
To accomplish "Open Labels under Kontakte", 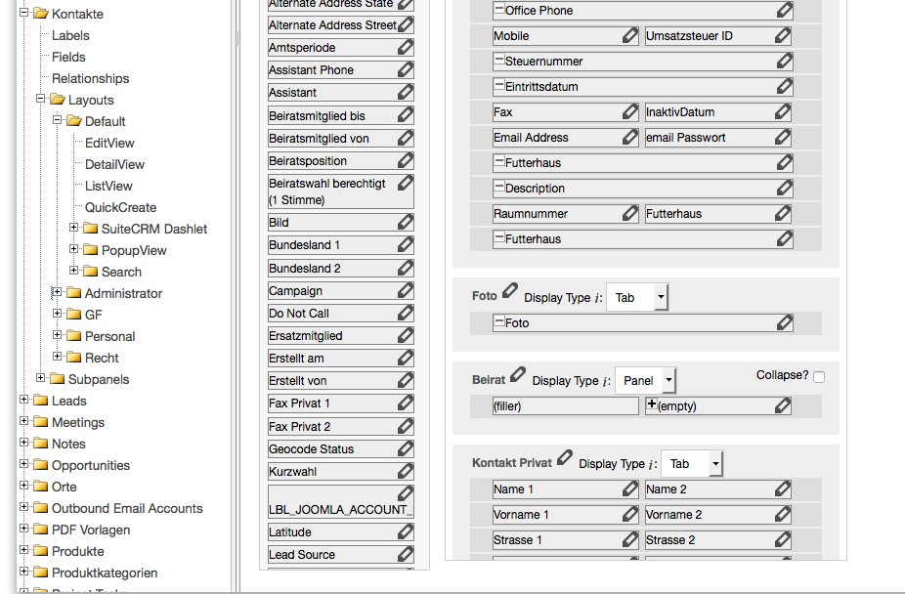I will (70, 36).
